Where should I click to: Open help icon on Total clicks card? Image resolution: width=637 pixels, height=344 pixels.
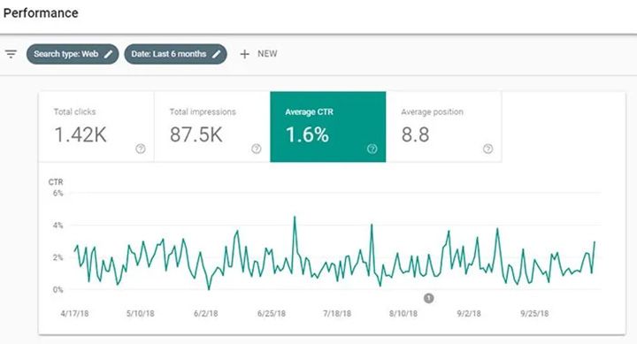pyautogui.click(x=141, y=149)
